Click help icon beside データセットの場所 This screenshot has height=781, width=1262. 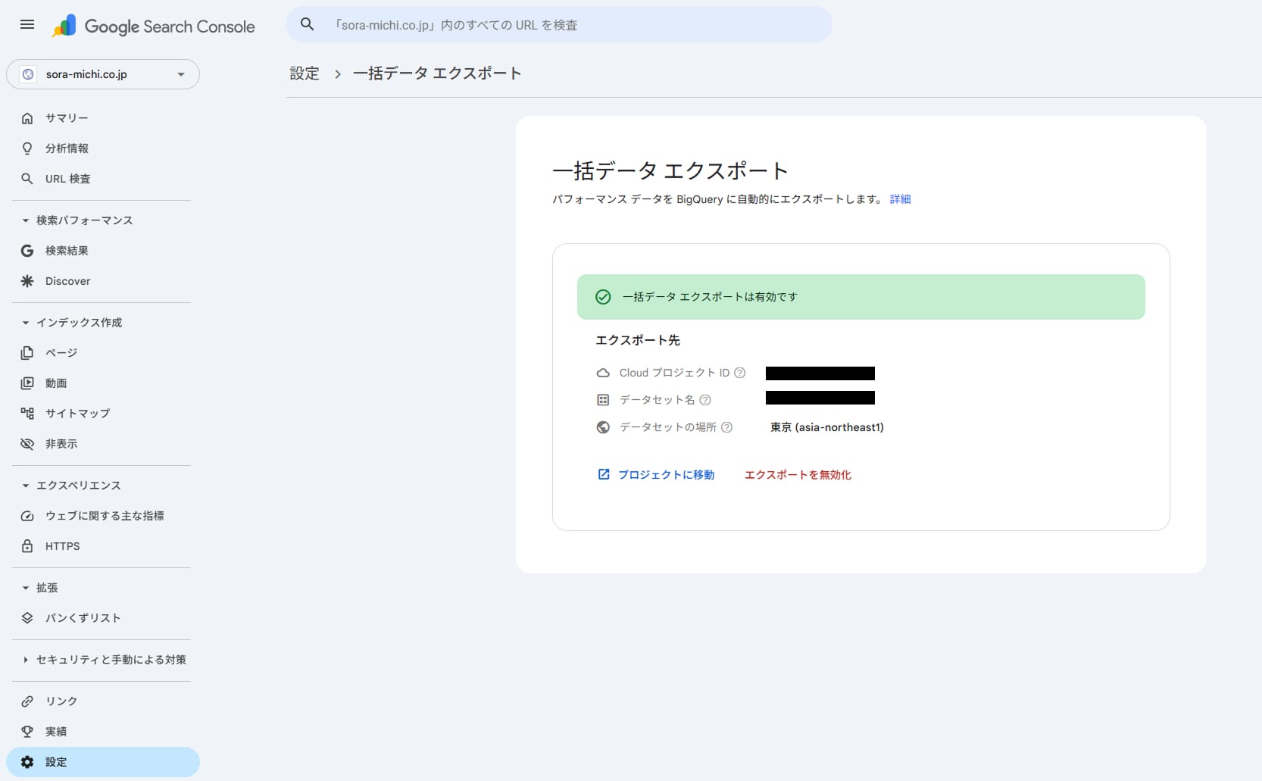[726, 427]
